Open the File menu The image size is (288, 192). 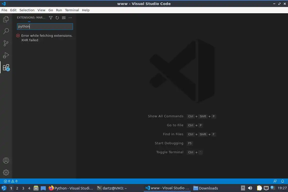point(4,10)
